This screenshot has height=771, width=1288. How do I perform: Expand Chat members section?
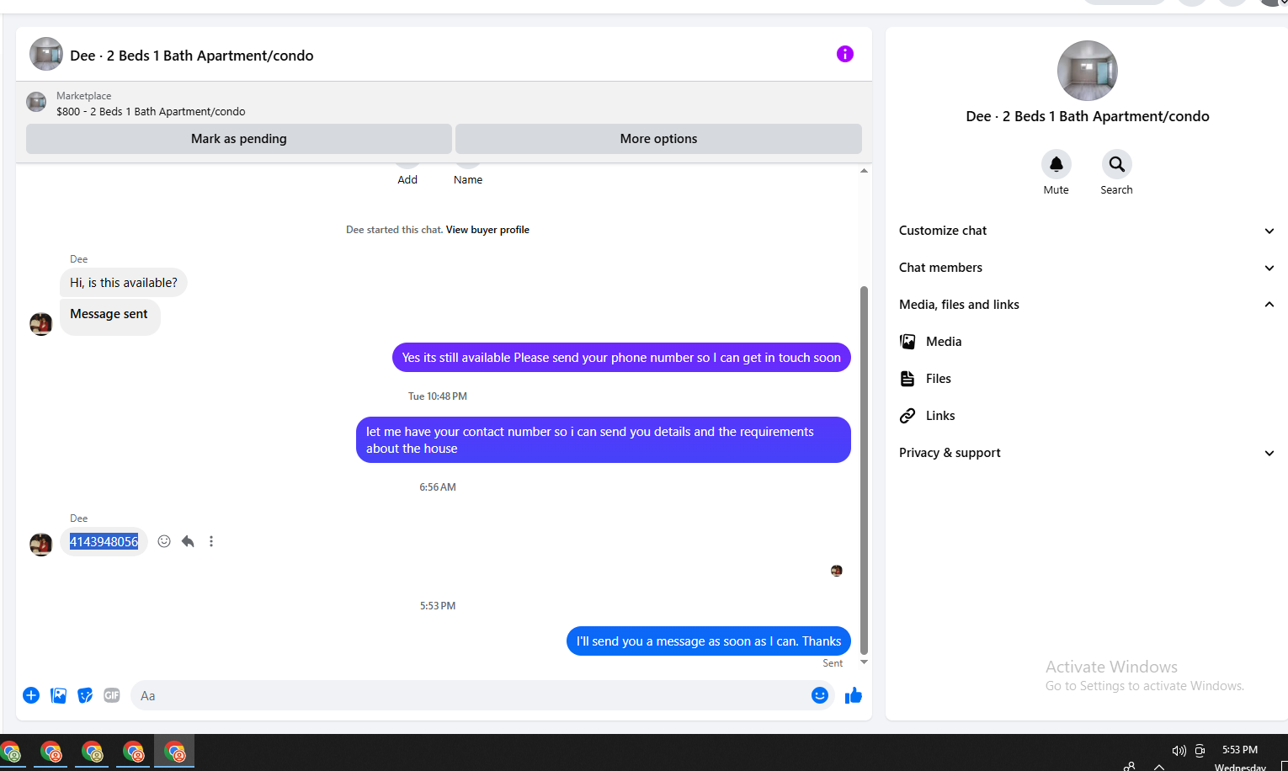pos(1086,268)
